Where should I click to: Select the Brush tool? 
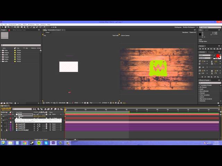point(31,27)
